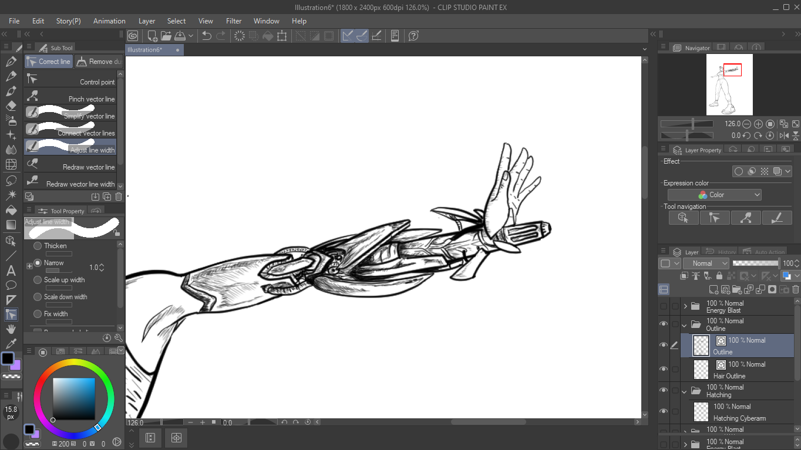Select the Thicken radio option
This screenshot has width=801, height=450.
[38, 246]
